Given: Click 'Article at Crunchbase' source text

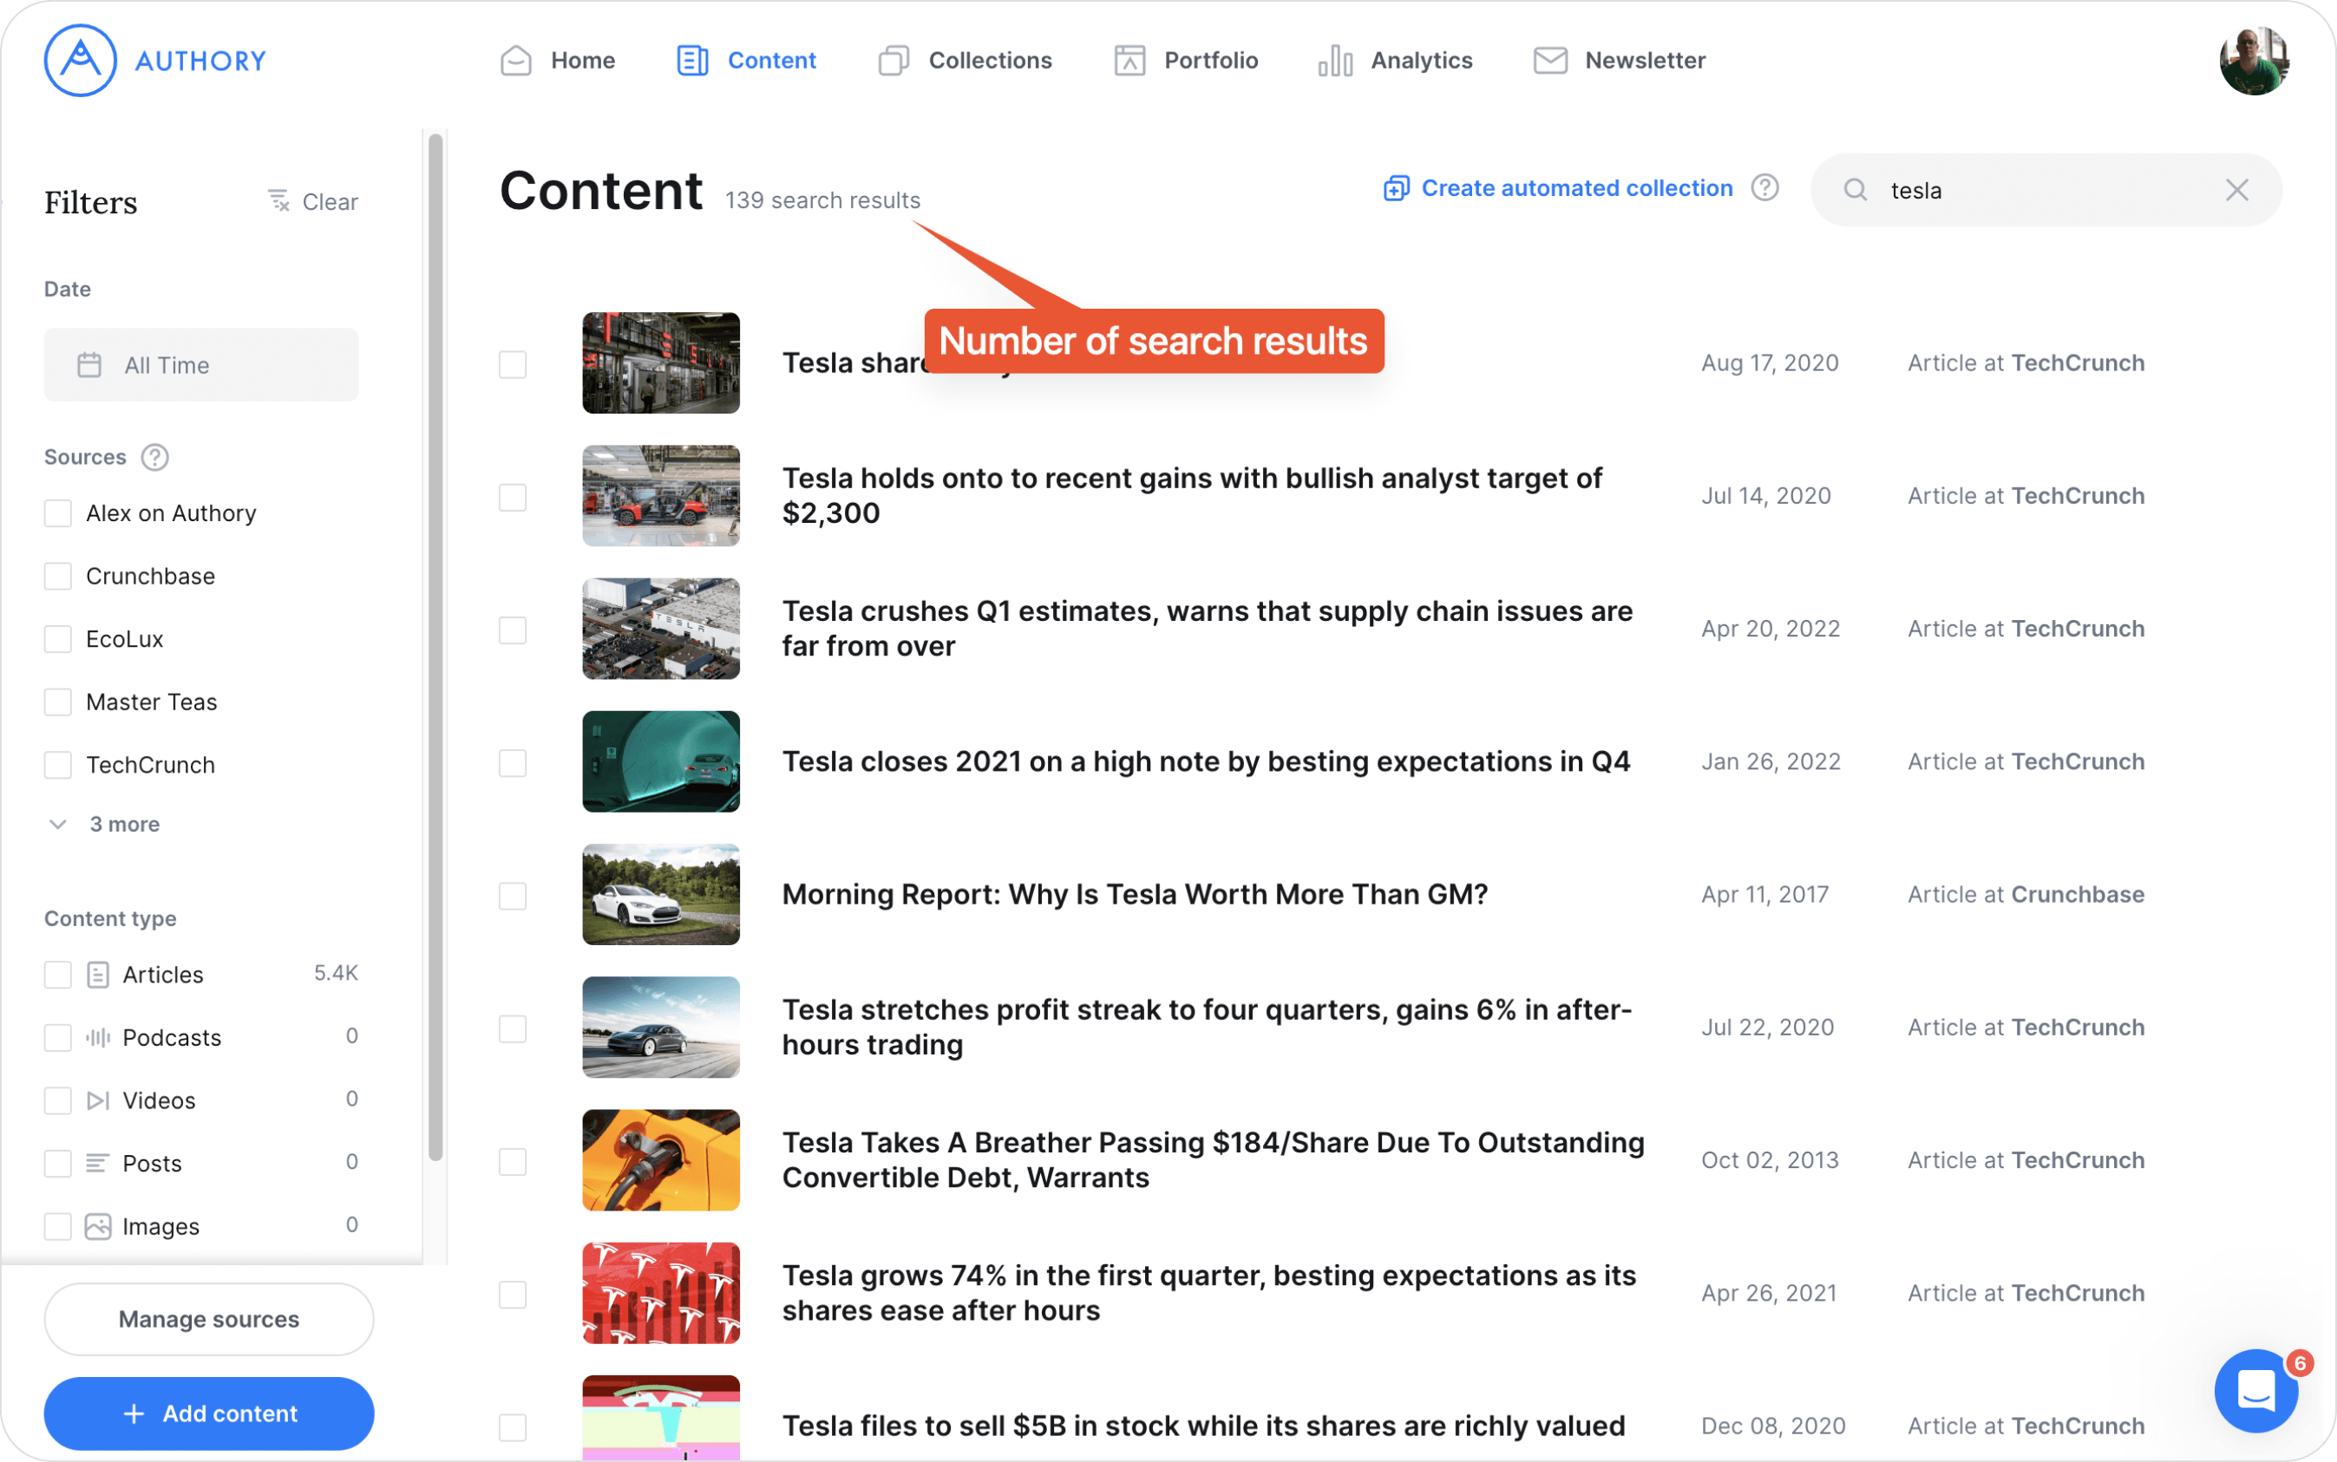Looking at the screenshot, I should point(2026,894).
